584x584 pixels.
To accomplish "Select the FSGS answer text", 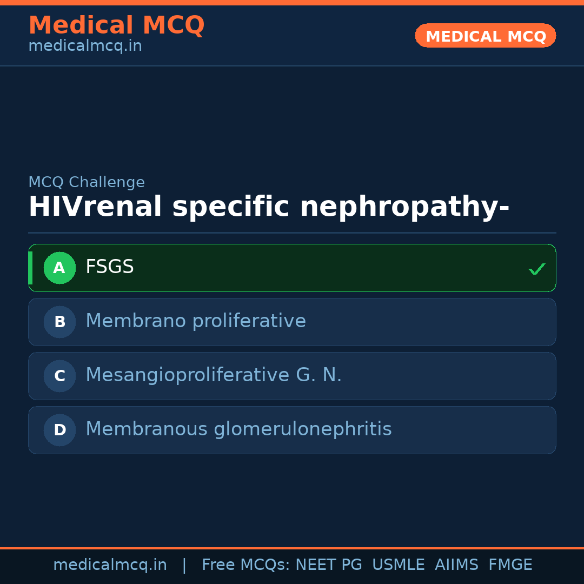I will (110, 267).
